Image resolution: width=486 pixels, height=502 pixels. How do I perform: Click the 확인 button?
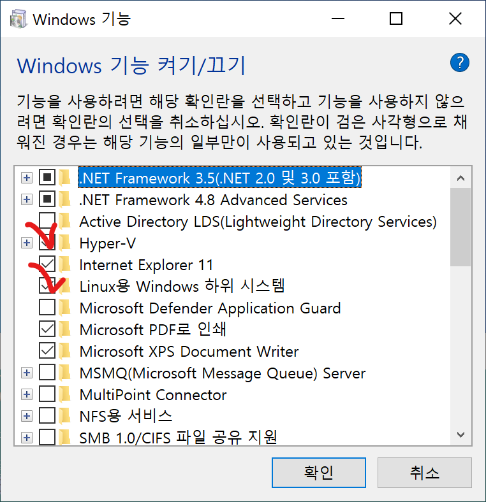(x=319, y=473)
